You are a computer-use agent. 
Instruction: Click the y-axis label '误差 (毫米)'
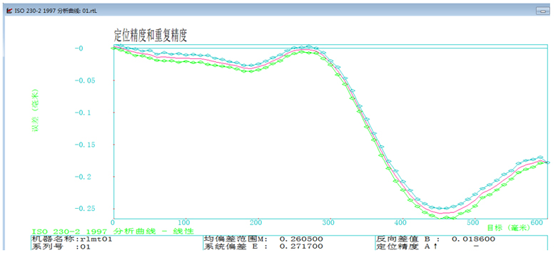[35, 110]
